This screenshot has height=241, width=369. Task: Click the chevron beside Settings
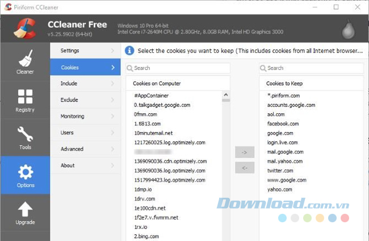pos(113,50)
